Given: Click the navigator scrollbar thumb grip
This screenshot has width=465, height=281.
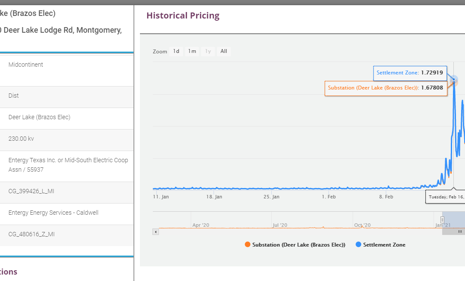Looking at the screenshot, I should [460, 232].
